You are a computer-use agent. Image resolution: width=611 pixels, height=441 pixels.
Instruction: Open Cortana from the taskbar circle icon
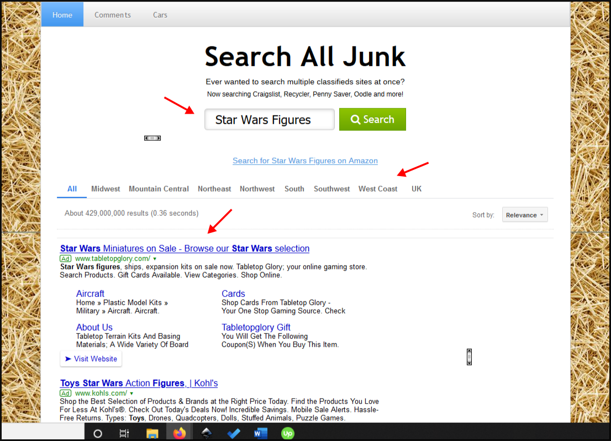[x=98, y=433]
